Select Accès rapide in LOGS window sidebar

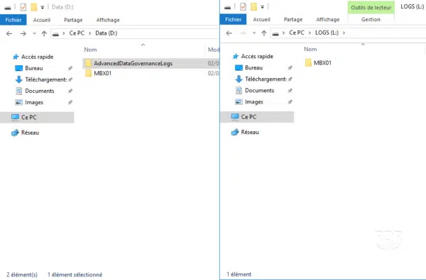257,56
